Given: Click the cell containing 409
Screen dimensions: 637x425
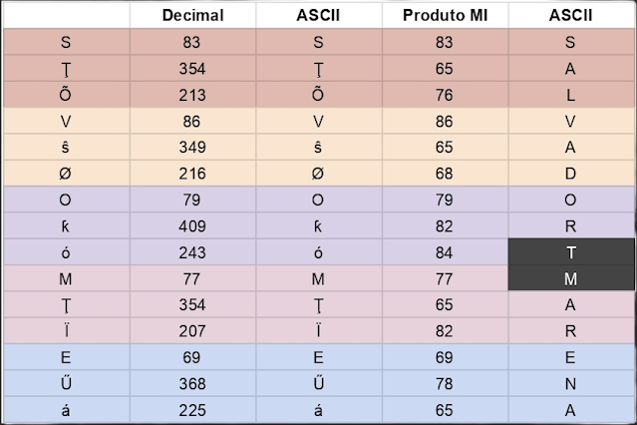Looking at the screenshot, I should pos(193,226).
